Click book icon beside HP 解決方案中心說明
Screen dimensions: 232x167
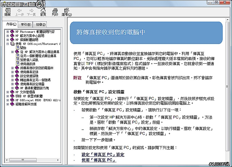[12, 36]
